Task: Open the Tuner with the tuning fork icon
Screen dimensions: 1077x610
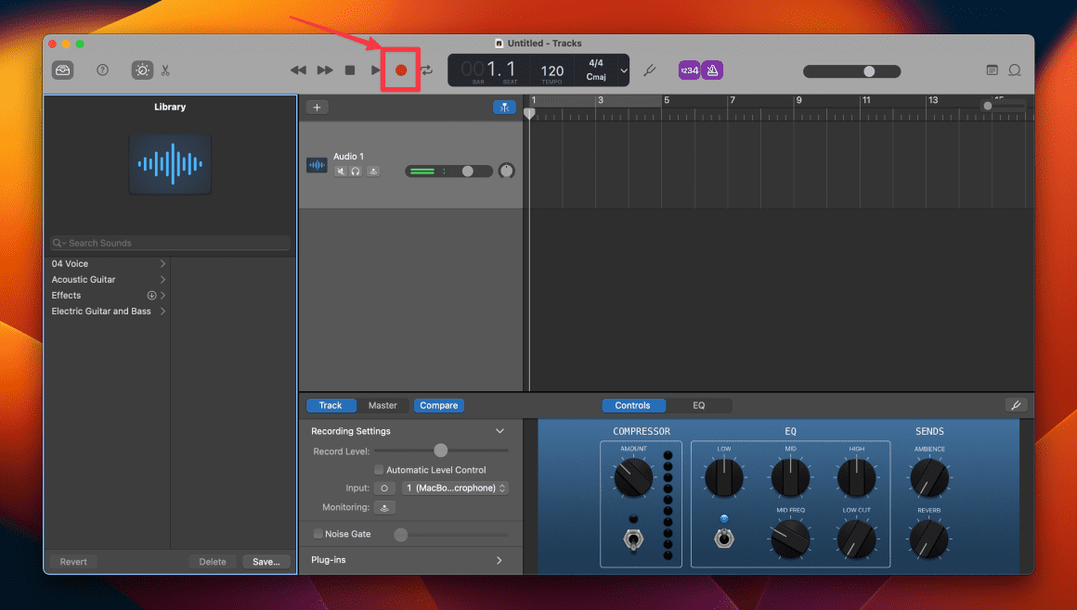Action: coord(649,70)
